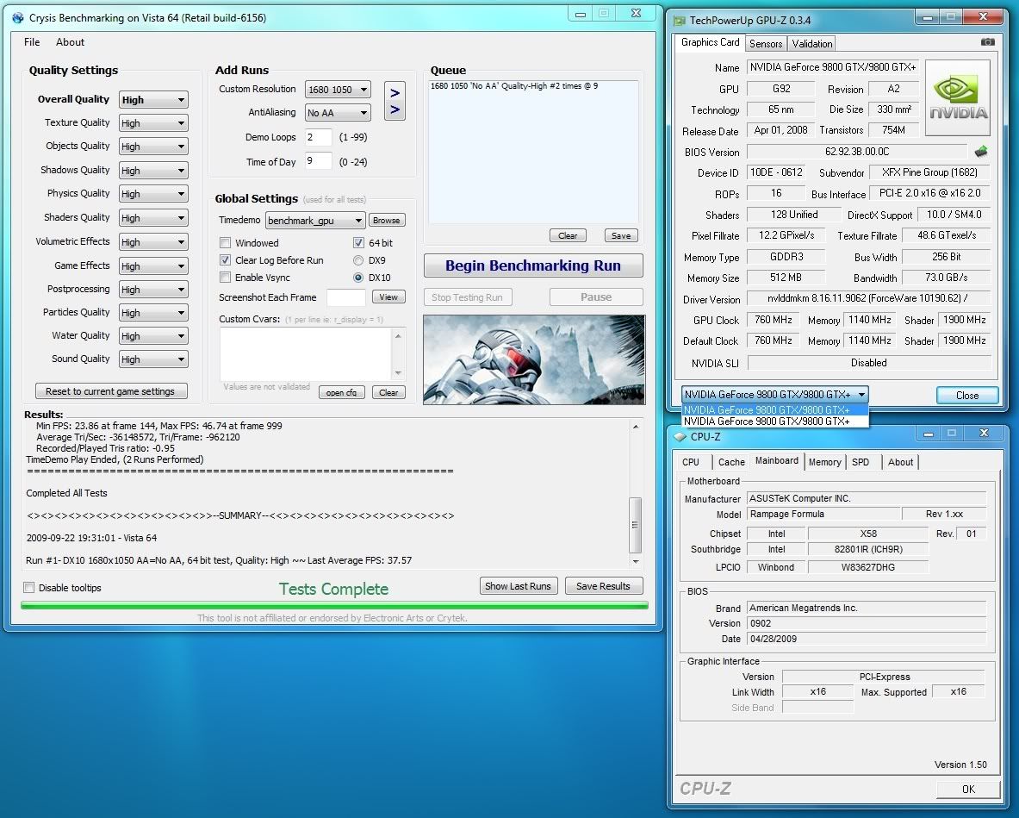This screenshot has height=818, width=1019.
Task: Enable Vsync checkbox
Action: [226, 278]
